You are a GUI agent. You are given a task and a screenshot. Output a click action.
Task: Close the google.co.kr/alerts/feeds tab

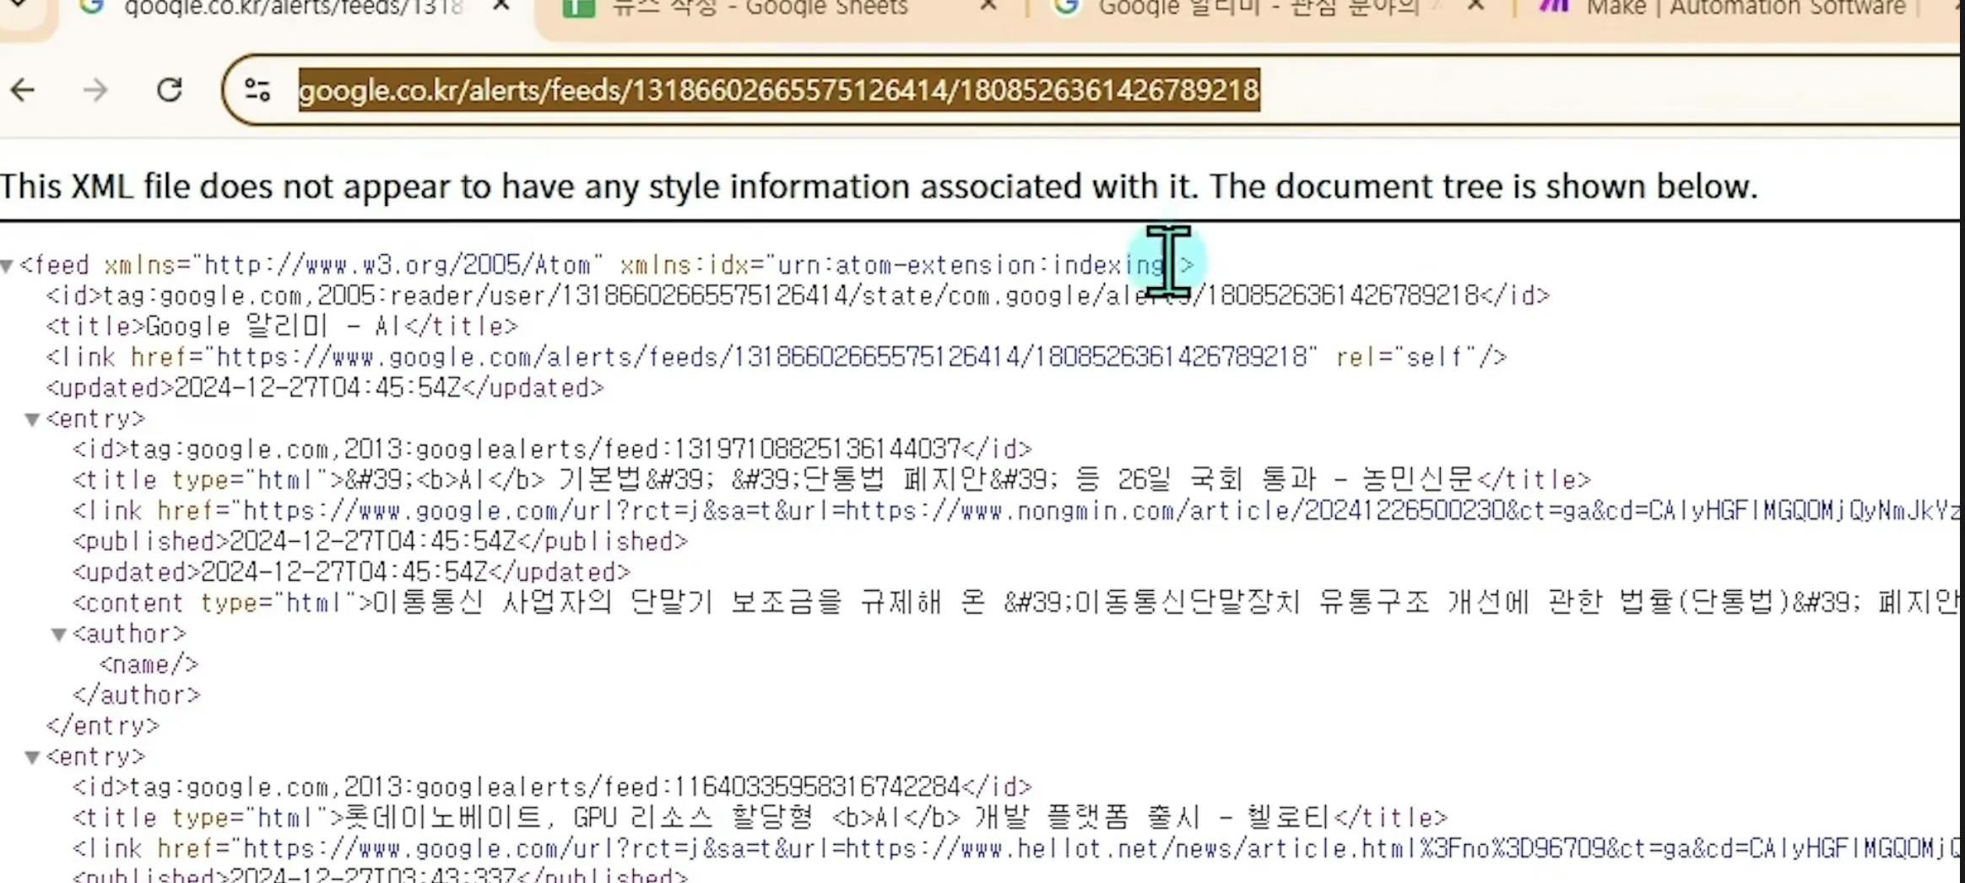[501, 7]
